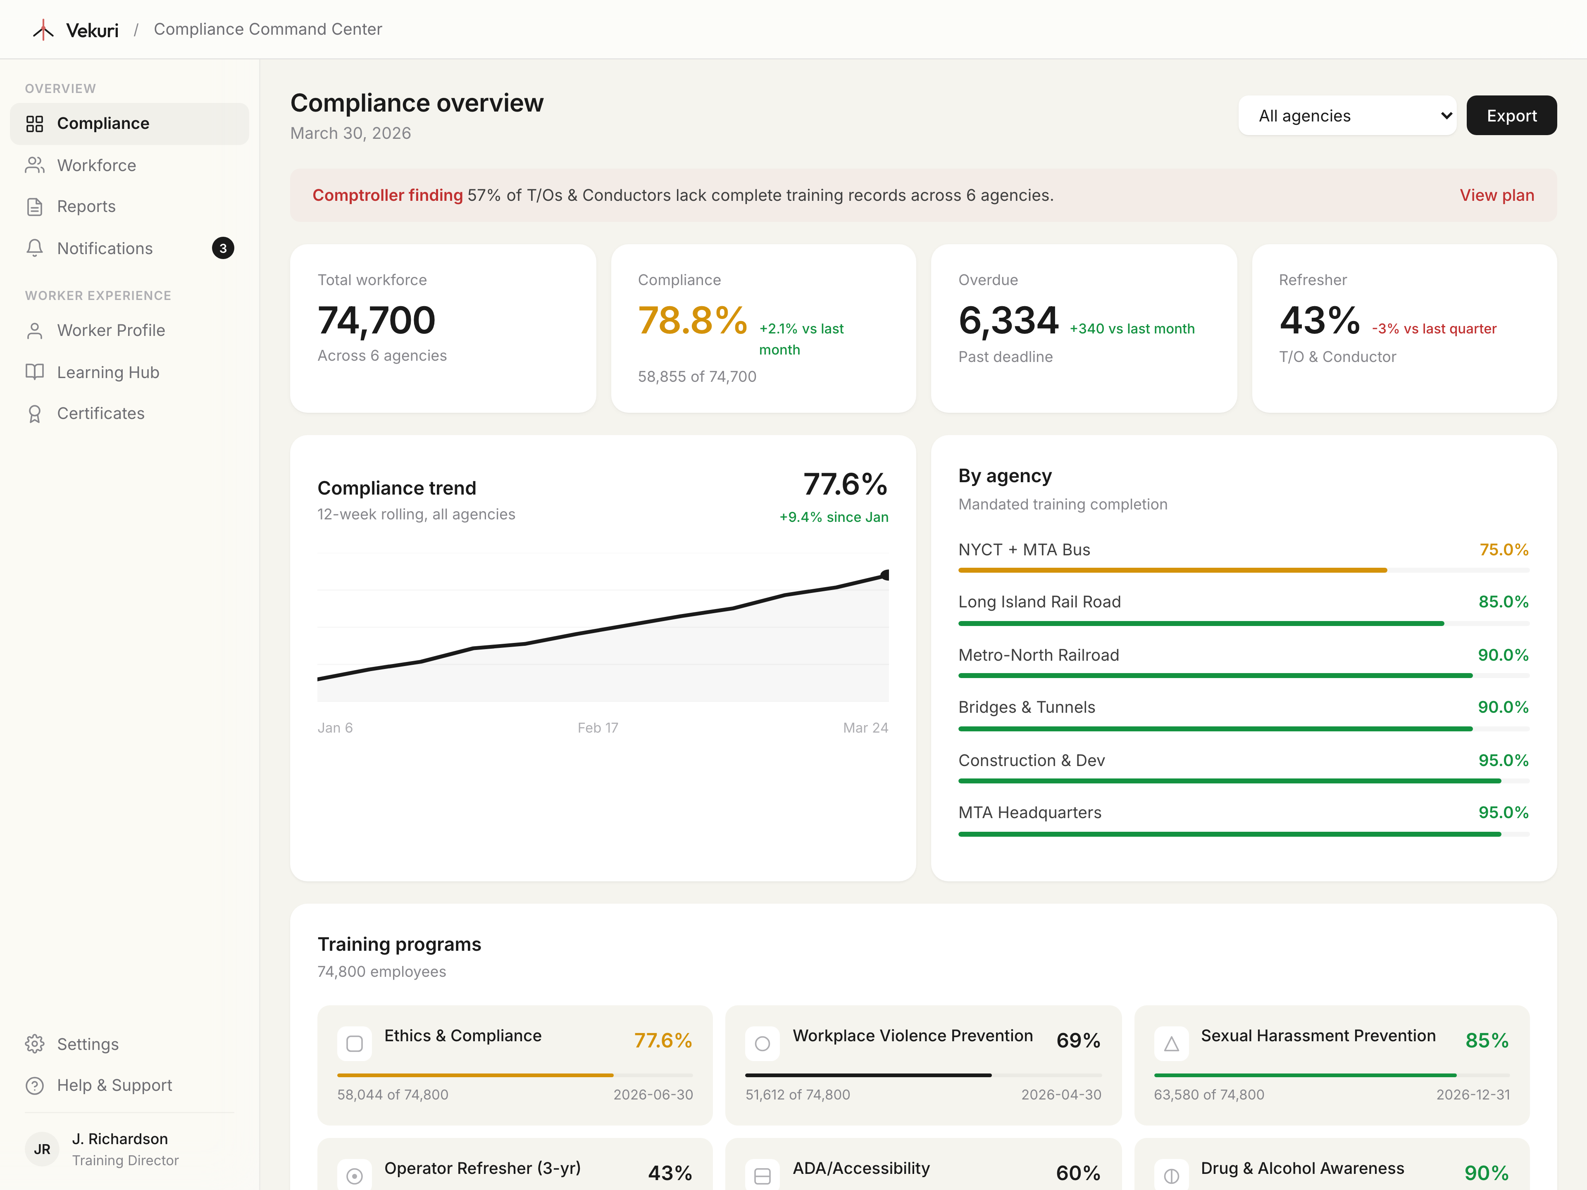The width and height of the screenshot is (1587, 1190).
Task: Open the All agencies dropdown
Action: click(x=1346, y=115)
